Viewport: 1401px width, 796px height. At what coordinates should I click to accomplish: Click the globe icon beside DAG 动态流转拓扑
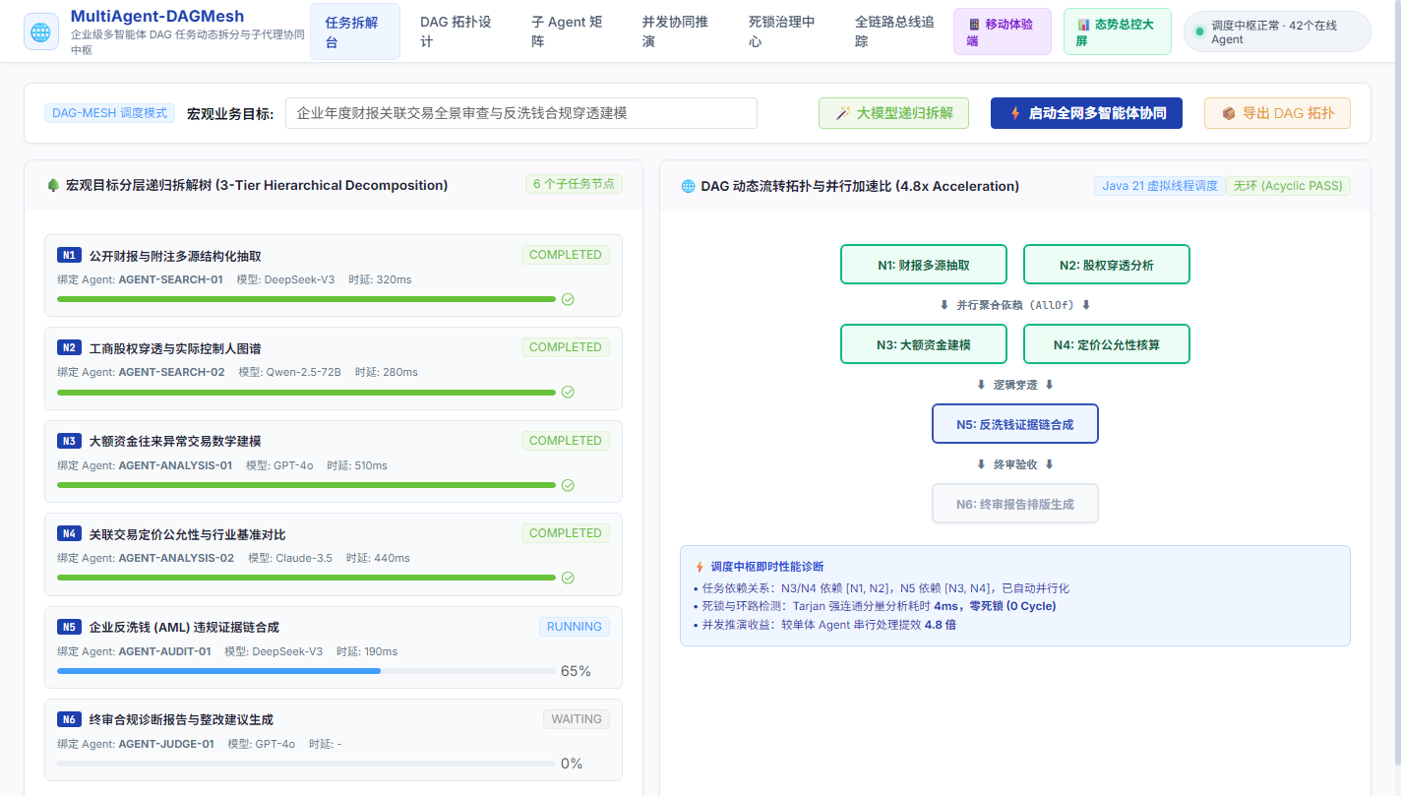689,186
